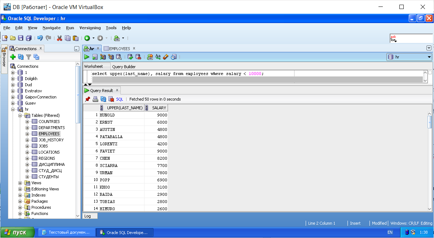The image size is (434, 238).
Task: Click the blue SQL link in Query Result
Action: (x=120, y=99)
